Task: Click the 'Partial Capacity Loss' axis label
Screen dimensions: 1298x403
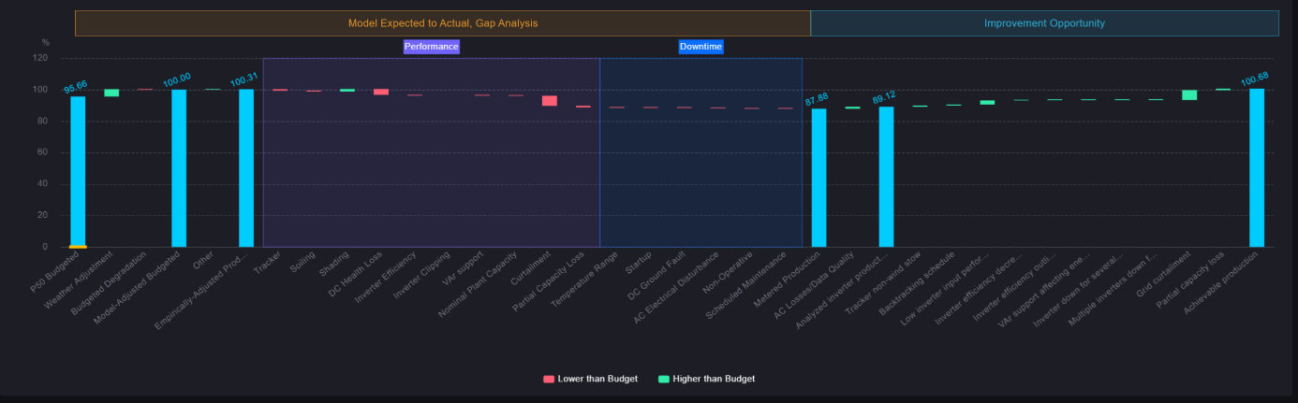Action: pos(550,280)
